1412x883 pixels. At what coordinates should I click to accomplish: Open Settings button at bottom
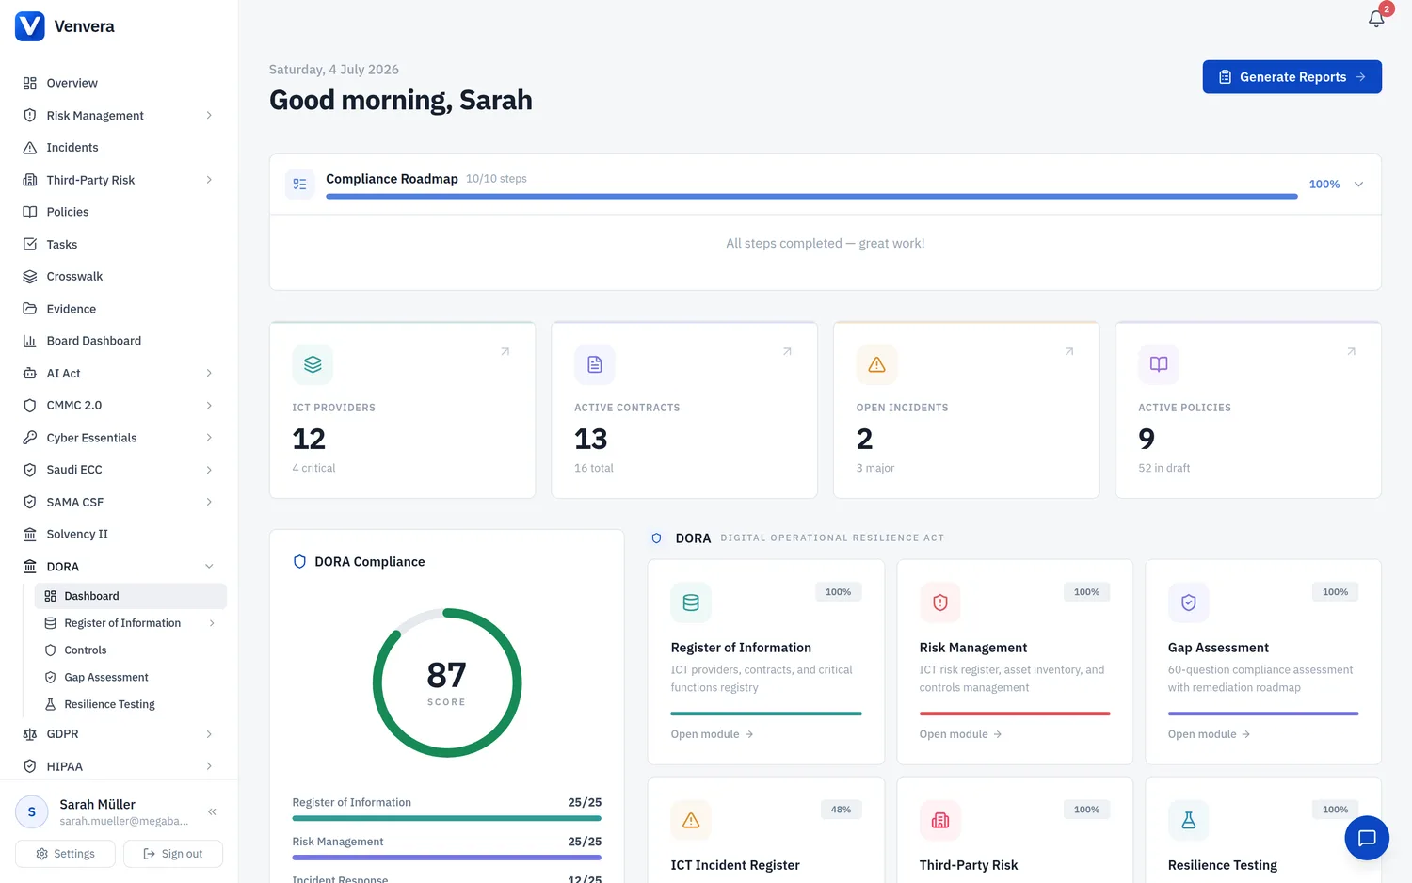[65, 854]
